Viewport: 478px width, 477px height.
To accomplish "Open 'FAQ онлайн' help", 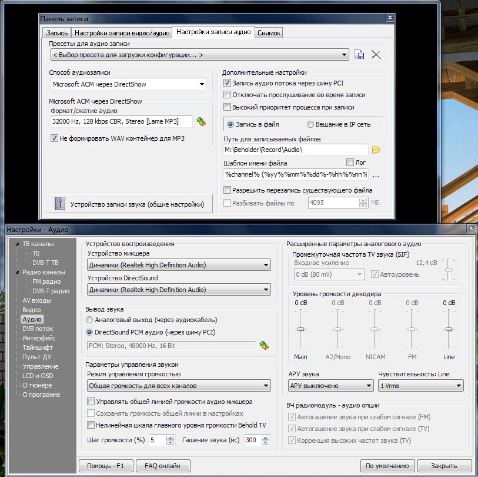I will pos(163,465).
